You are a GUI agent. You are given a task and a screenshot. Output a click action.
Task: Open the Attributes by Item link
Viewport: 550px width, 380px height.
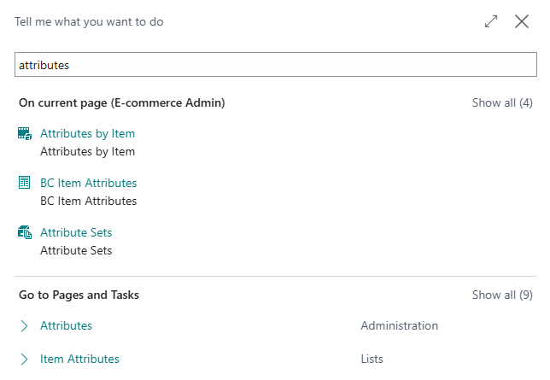click(x=87, y=133)
